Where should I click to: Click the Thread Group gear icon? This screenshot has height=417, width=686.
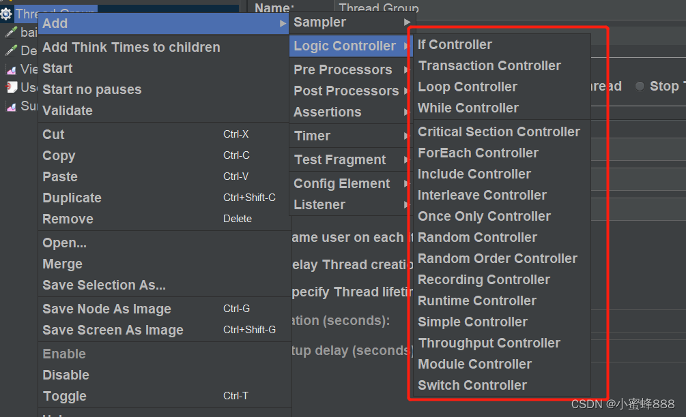[x=6, y=14]
